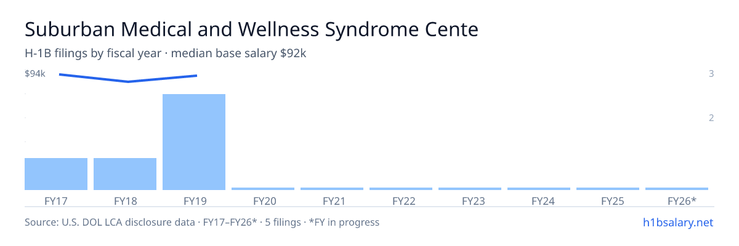Click the blue salary trend line

coord(128,78)
